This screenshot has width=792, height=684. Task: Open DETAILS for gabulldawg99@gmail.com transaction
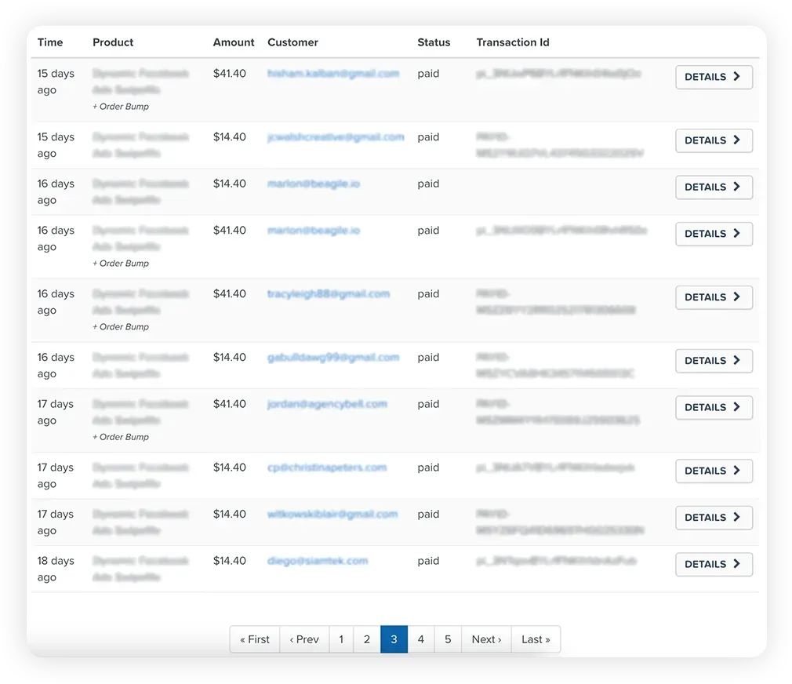coord(714,361)
